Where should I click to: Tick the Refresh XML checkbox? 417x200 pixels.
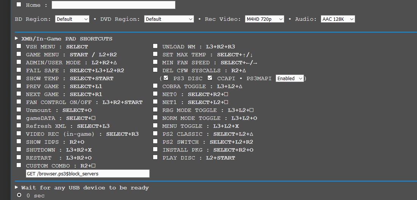click(x=19, y=126)
